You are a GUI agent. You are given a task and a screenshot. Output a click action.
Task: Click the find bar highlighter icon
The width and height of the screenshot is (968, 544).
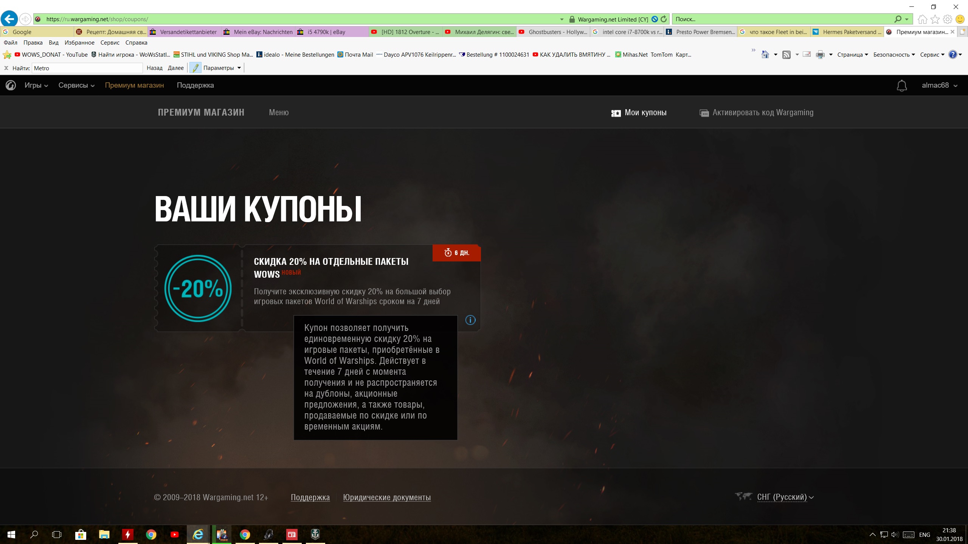(195, 68)
